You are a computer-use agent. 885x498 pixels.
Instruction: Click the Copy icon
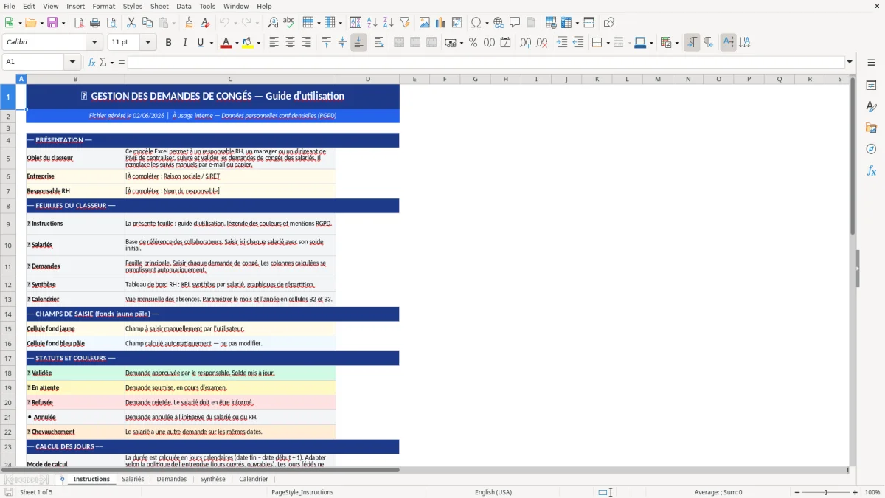[x=147, y=23]
